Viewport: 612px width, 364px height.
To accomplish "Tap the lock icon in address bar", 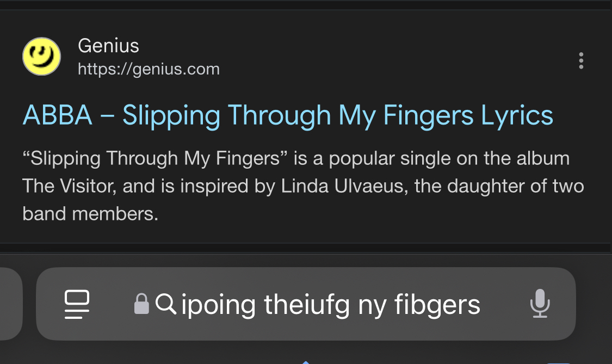I will pyautogui.click(x=141, y=304).
